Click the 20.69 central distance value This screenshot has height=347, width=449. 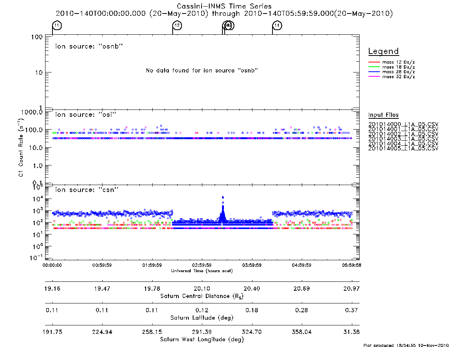301,288
